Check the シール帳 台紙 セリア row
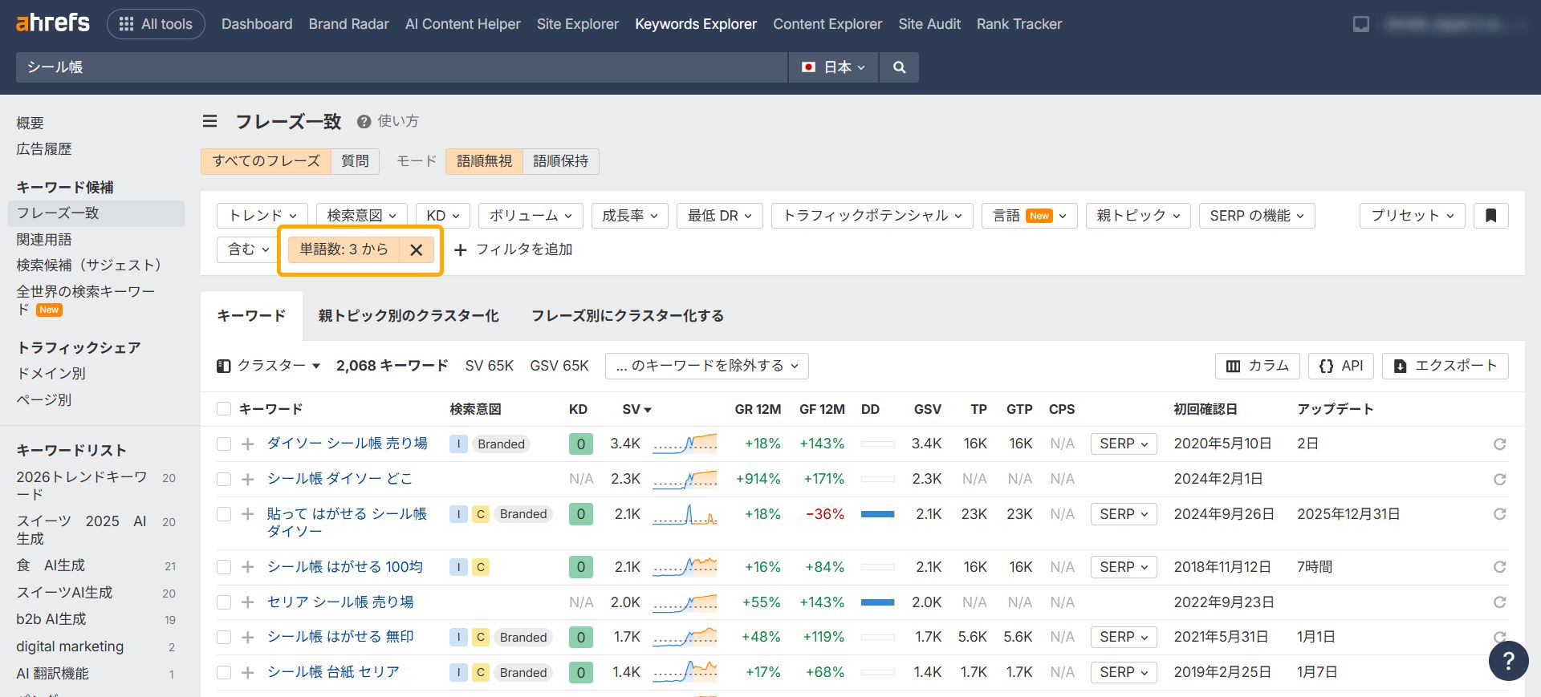 tap(224, 673)
